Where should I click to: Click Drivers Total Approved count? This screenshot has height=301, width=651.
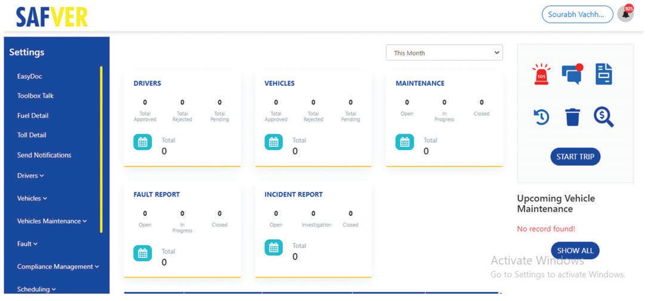(x=145, y=103)
